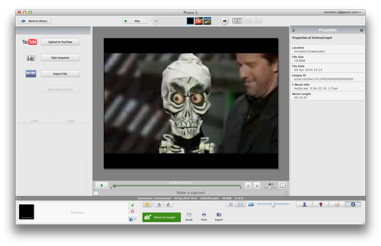Select the landscape thumbnail in filmstrip
The image size is (381, 246).
coord(207,21)
